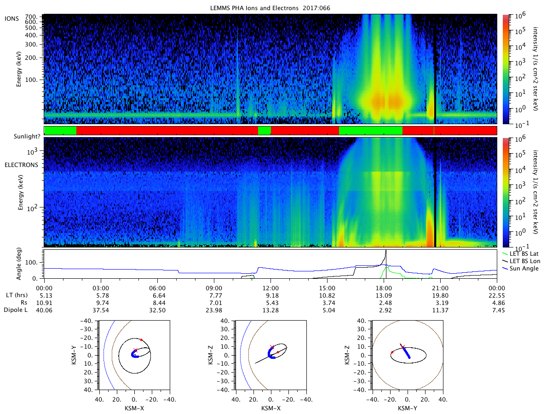Click the ions intensity color bar

[506, 69]
